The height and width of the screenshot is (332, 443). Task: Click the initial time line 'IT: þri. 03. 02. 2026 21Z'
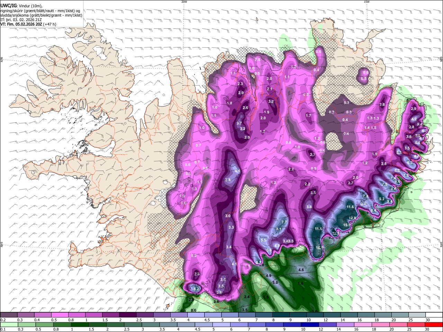point(21,20)
